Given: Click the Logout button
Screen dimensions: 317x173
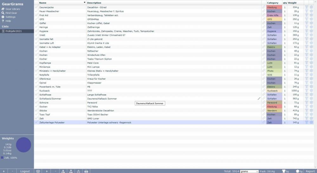Looking at the screenshot, I should 25,171.
